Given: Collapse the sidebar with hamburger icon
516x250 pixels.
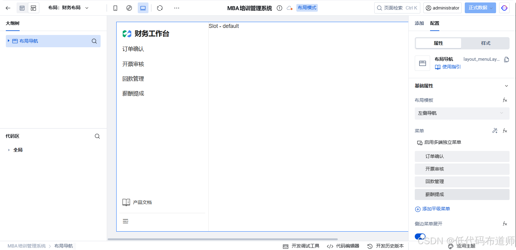Looking at the screenshot, I should (125, 221).
